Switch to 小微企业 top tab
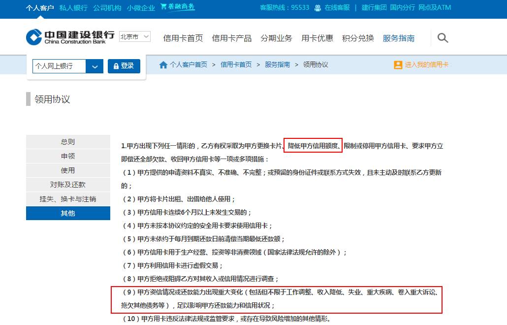The height and width of the screenshot is (325, 507). pyautogui.click(x=141, y=8)
